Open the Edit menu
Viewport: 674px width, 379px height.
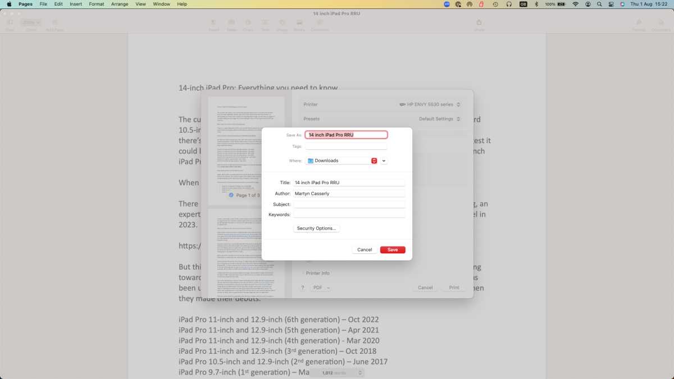coord(58,4)
